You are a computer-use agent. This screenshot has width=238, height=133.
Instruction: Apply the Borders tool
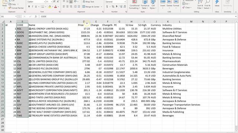(x=43, y=7)
